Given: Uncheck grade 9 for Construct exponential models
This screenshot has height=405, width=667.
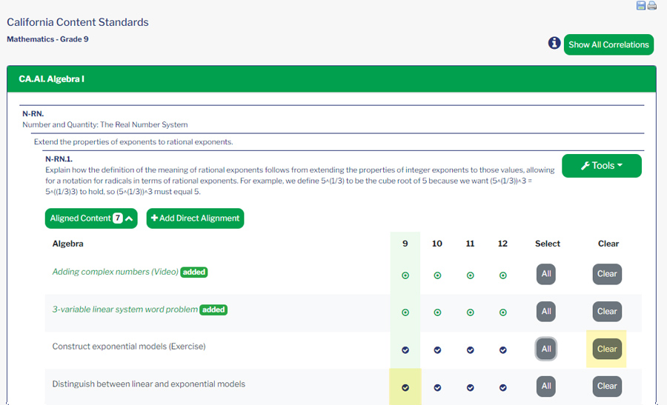Looking at the screenshot, I should pyautogui.click(x=405, y=350).
